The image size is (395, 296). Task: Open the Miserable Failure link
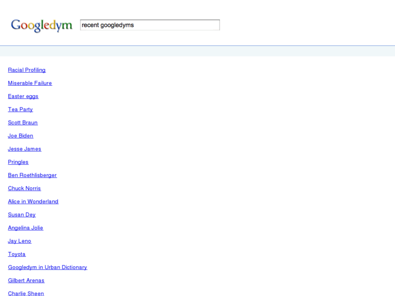click(30, 83)
